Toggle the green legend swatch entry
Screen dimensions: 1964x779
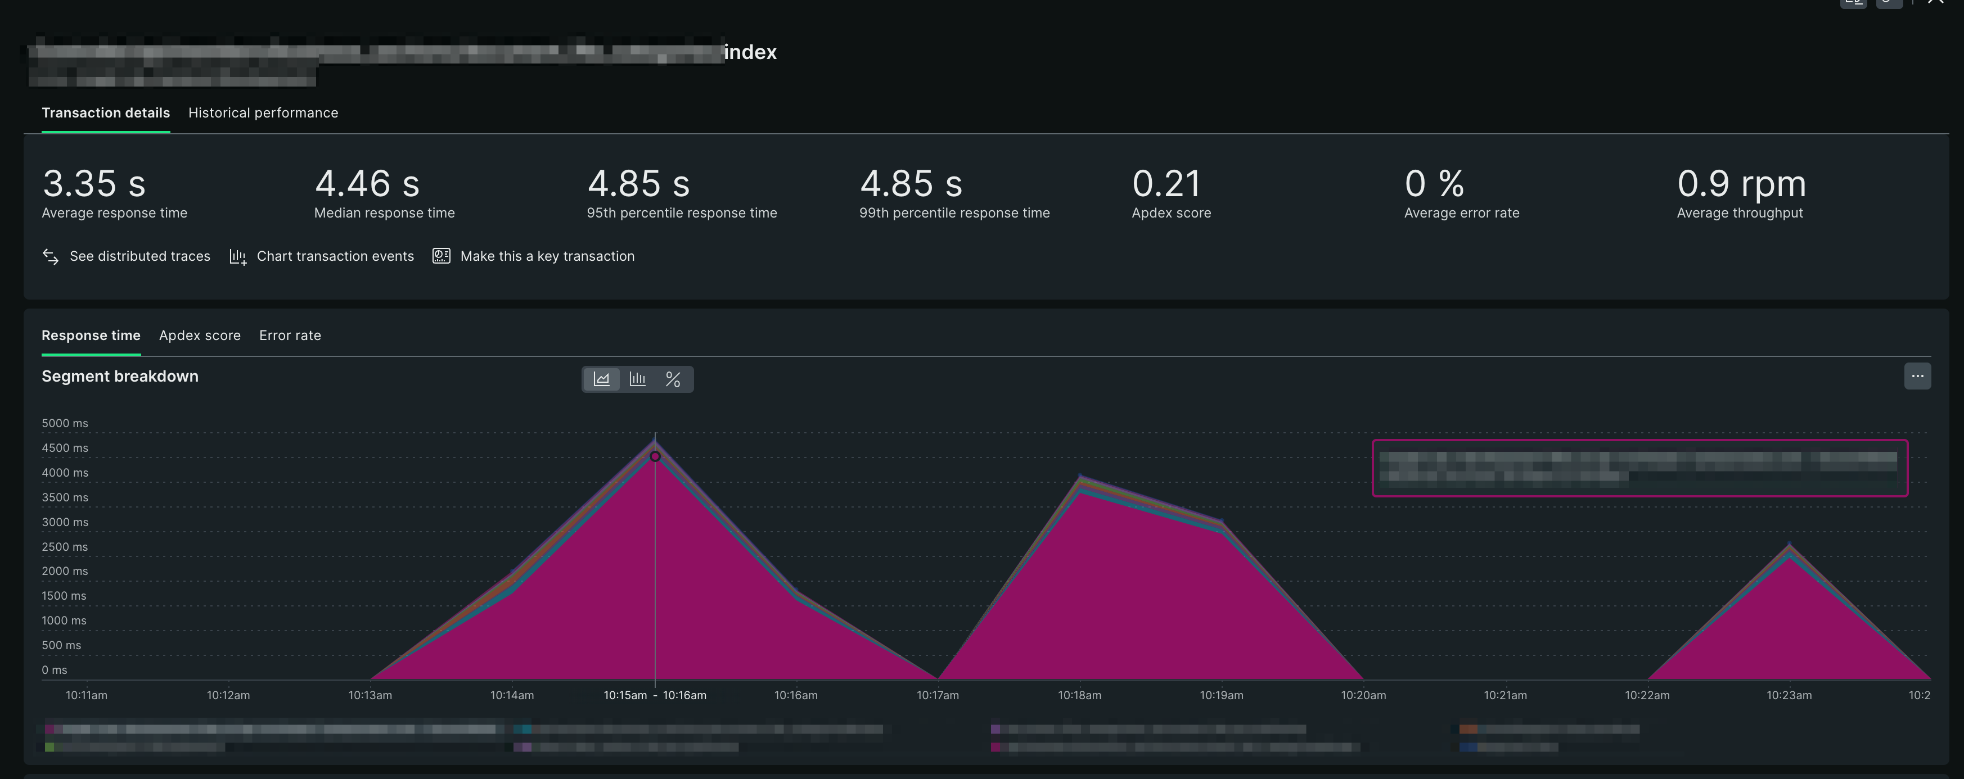pyautogui.click(x=50, y=747)
